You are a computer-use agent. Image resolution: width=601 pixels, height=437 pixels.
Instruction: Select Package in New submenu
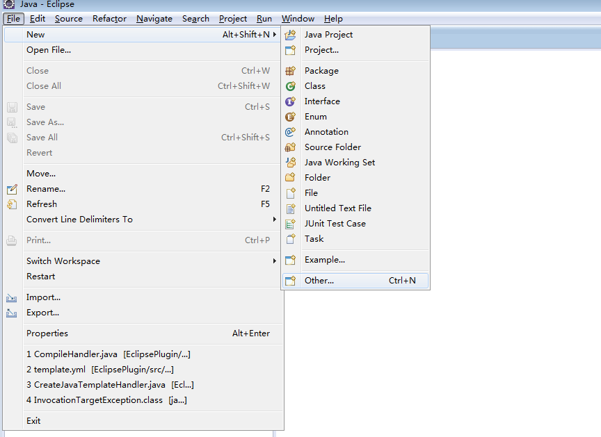pyautogui.click(x=355, y=70)
